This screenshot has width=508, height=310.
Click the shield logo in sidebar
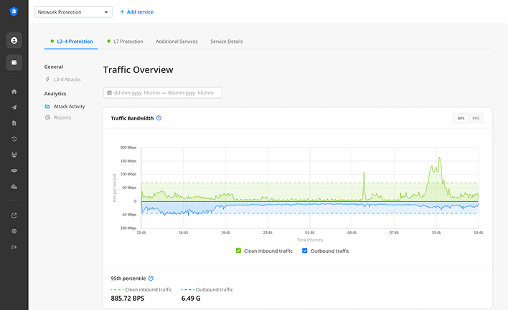point(14,11)
